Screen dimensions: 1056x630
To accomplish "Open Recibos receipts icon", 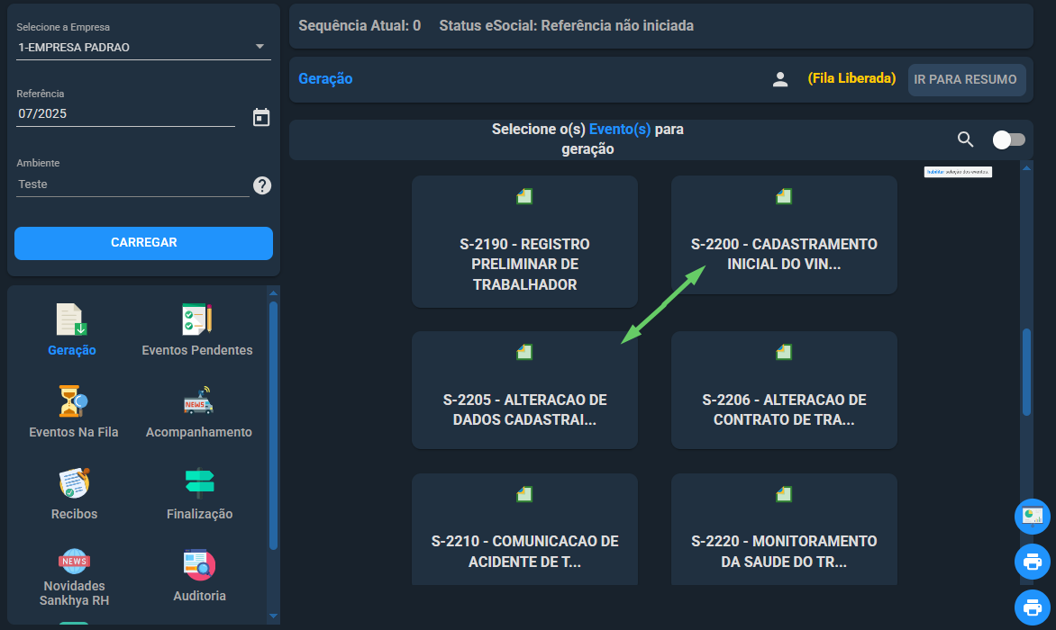I will pos(74,482).
